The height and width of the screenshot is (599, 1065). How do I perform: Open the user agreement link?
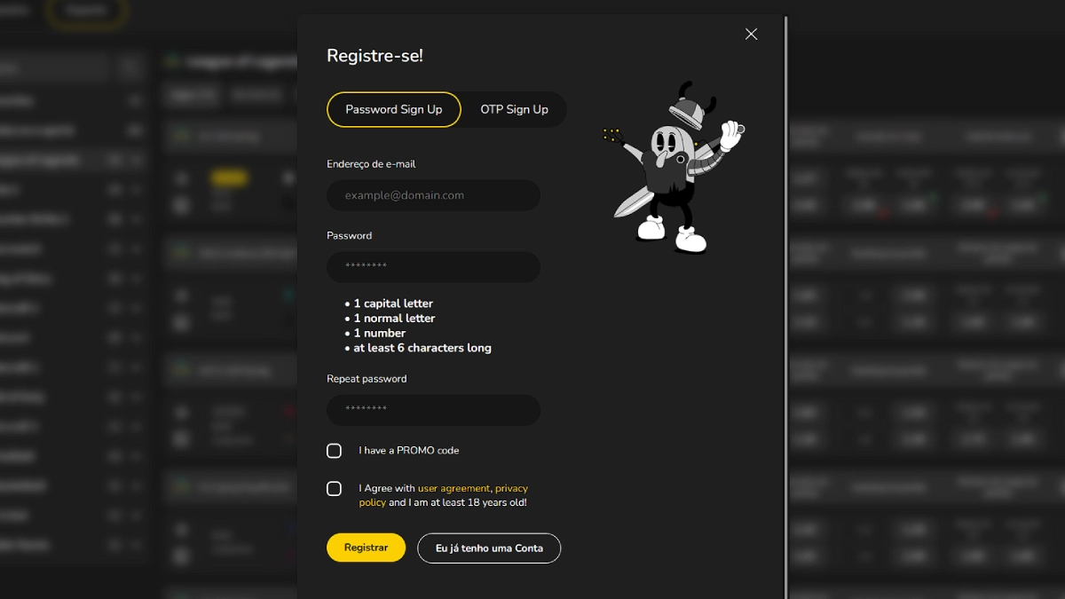[x=454, y=488]
